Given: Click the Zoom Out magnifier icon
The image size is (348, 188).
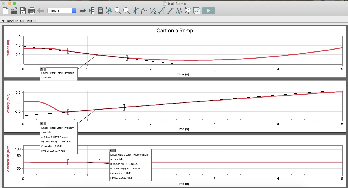Looking at the screenshot, I should 127,11.
